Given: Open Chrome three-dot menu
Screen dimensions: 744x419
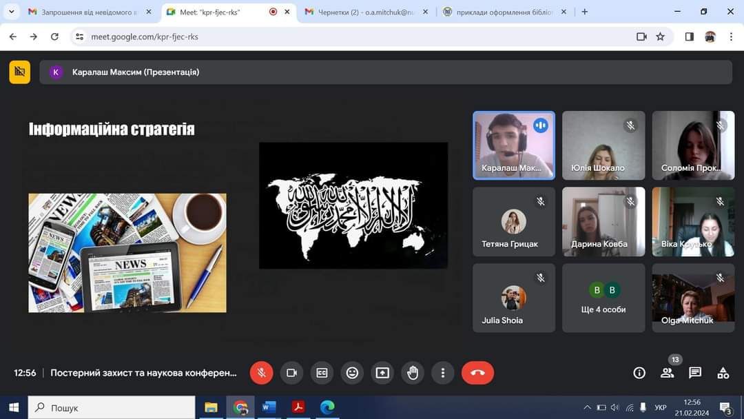Looking at the screenshot, I should (731, 37).
